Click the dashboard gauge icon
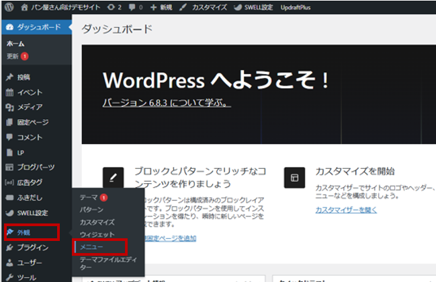Viewport: 436px width, 282px height. (x=9, y=27)
